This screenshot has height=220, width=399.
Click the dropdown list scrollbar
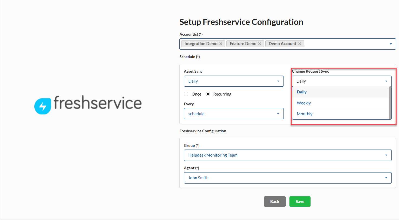pyautogui.click(x=390, y=103)
